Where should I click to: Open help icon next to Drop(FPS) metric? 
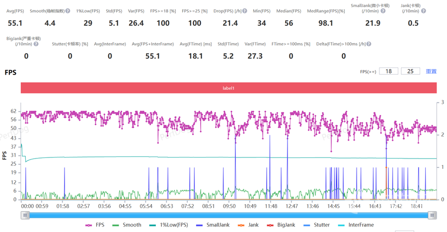coord(244,11)
